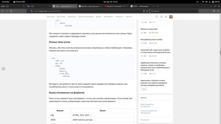221x124 pixels.
Task: Open article 'Зарубежные облачные и сетевые сервисы'
Action: (x=155, y=66)
